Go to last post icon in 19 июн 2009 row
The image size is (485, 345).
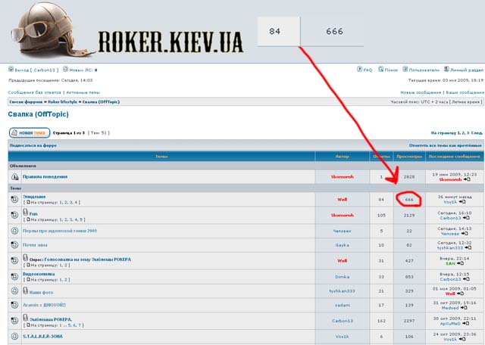click(467, 179)
